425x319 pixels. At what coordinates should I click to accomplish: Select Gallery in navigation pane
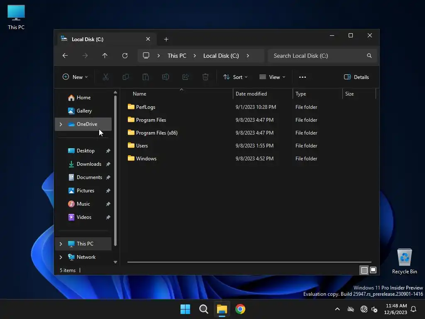point(83,111)
